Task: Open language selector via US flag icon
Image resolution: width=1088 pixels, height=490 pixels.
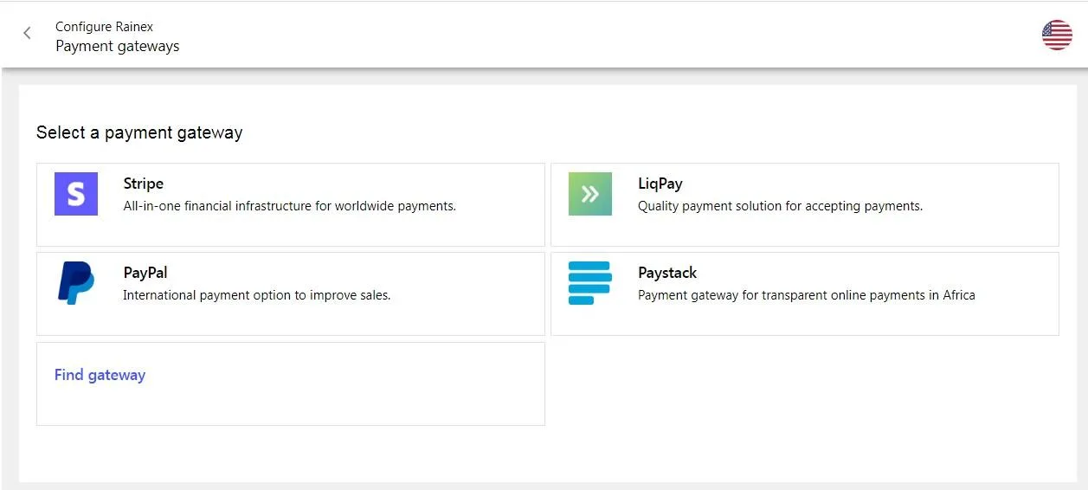Action: click(1057, 35)
